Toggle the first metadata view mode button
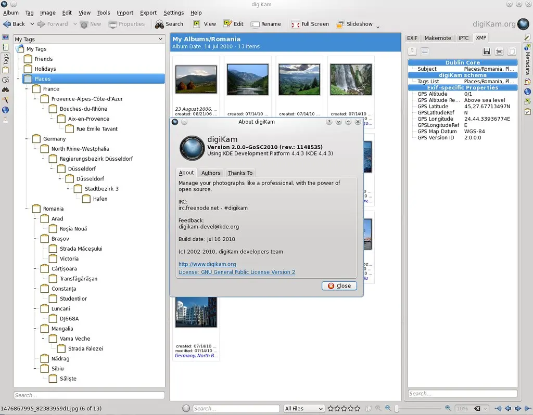The width and height of the screenshot is (533, 415). coord(412,51)
